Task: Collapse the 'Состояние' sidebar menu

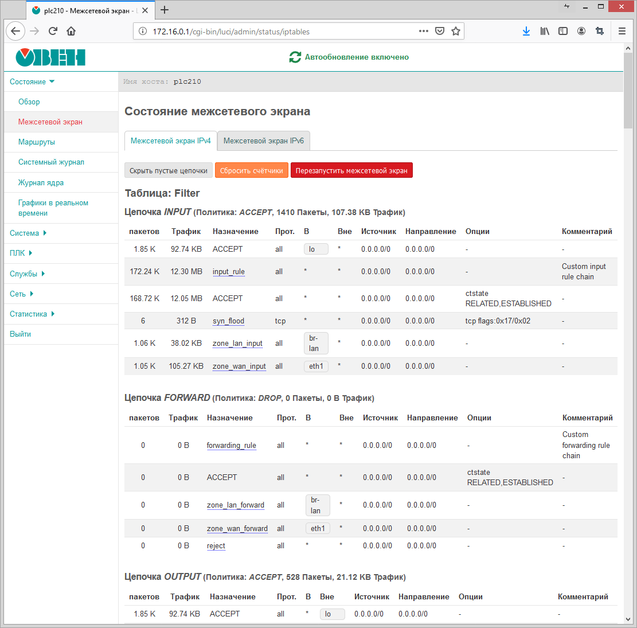Action: click(32, 81)
